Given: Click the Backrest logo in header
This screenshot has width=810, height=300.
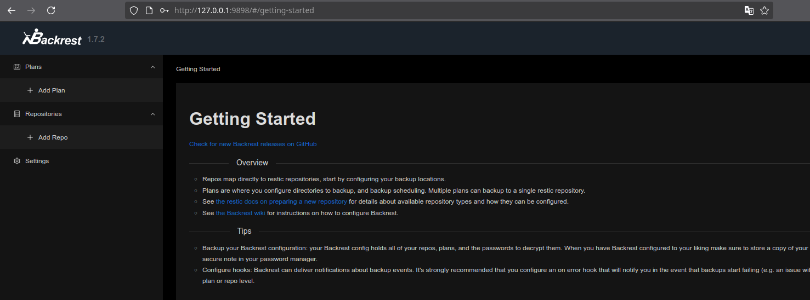Looking at the screenshot, I should [x=52, y=38].
